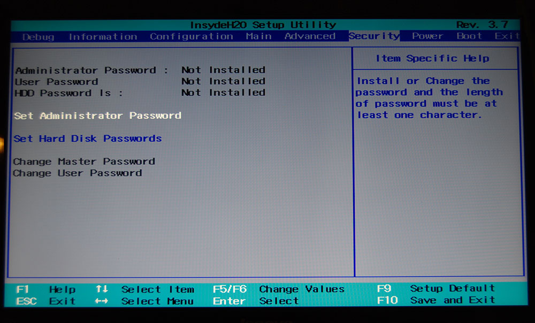
Task: Click the User Password status label
Action: 56,81
